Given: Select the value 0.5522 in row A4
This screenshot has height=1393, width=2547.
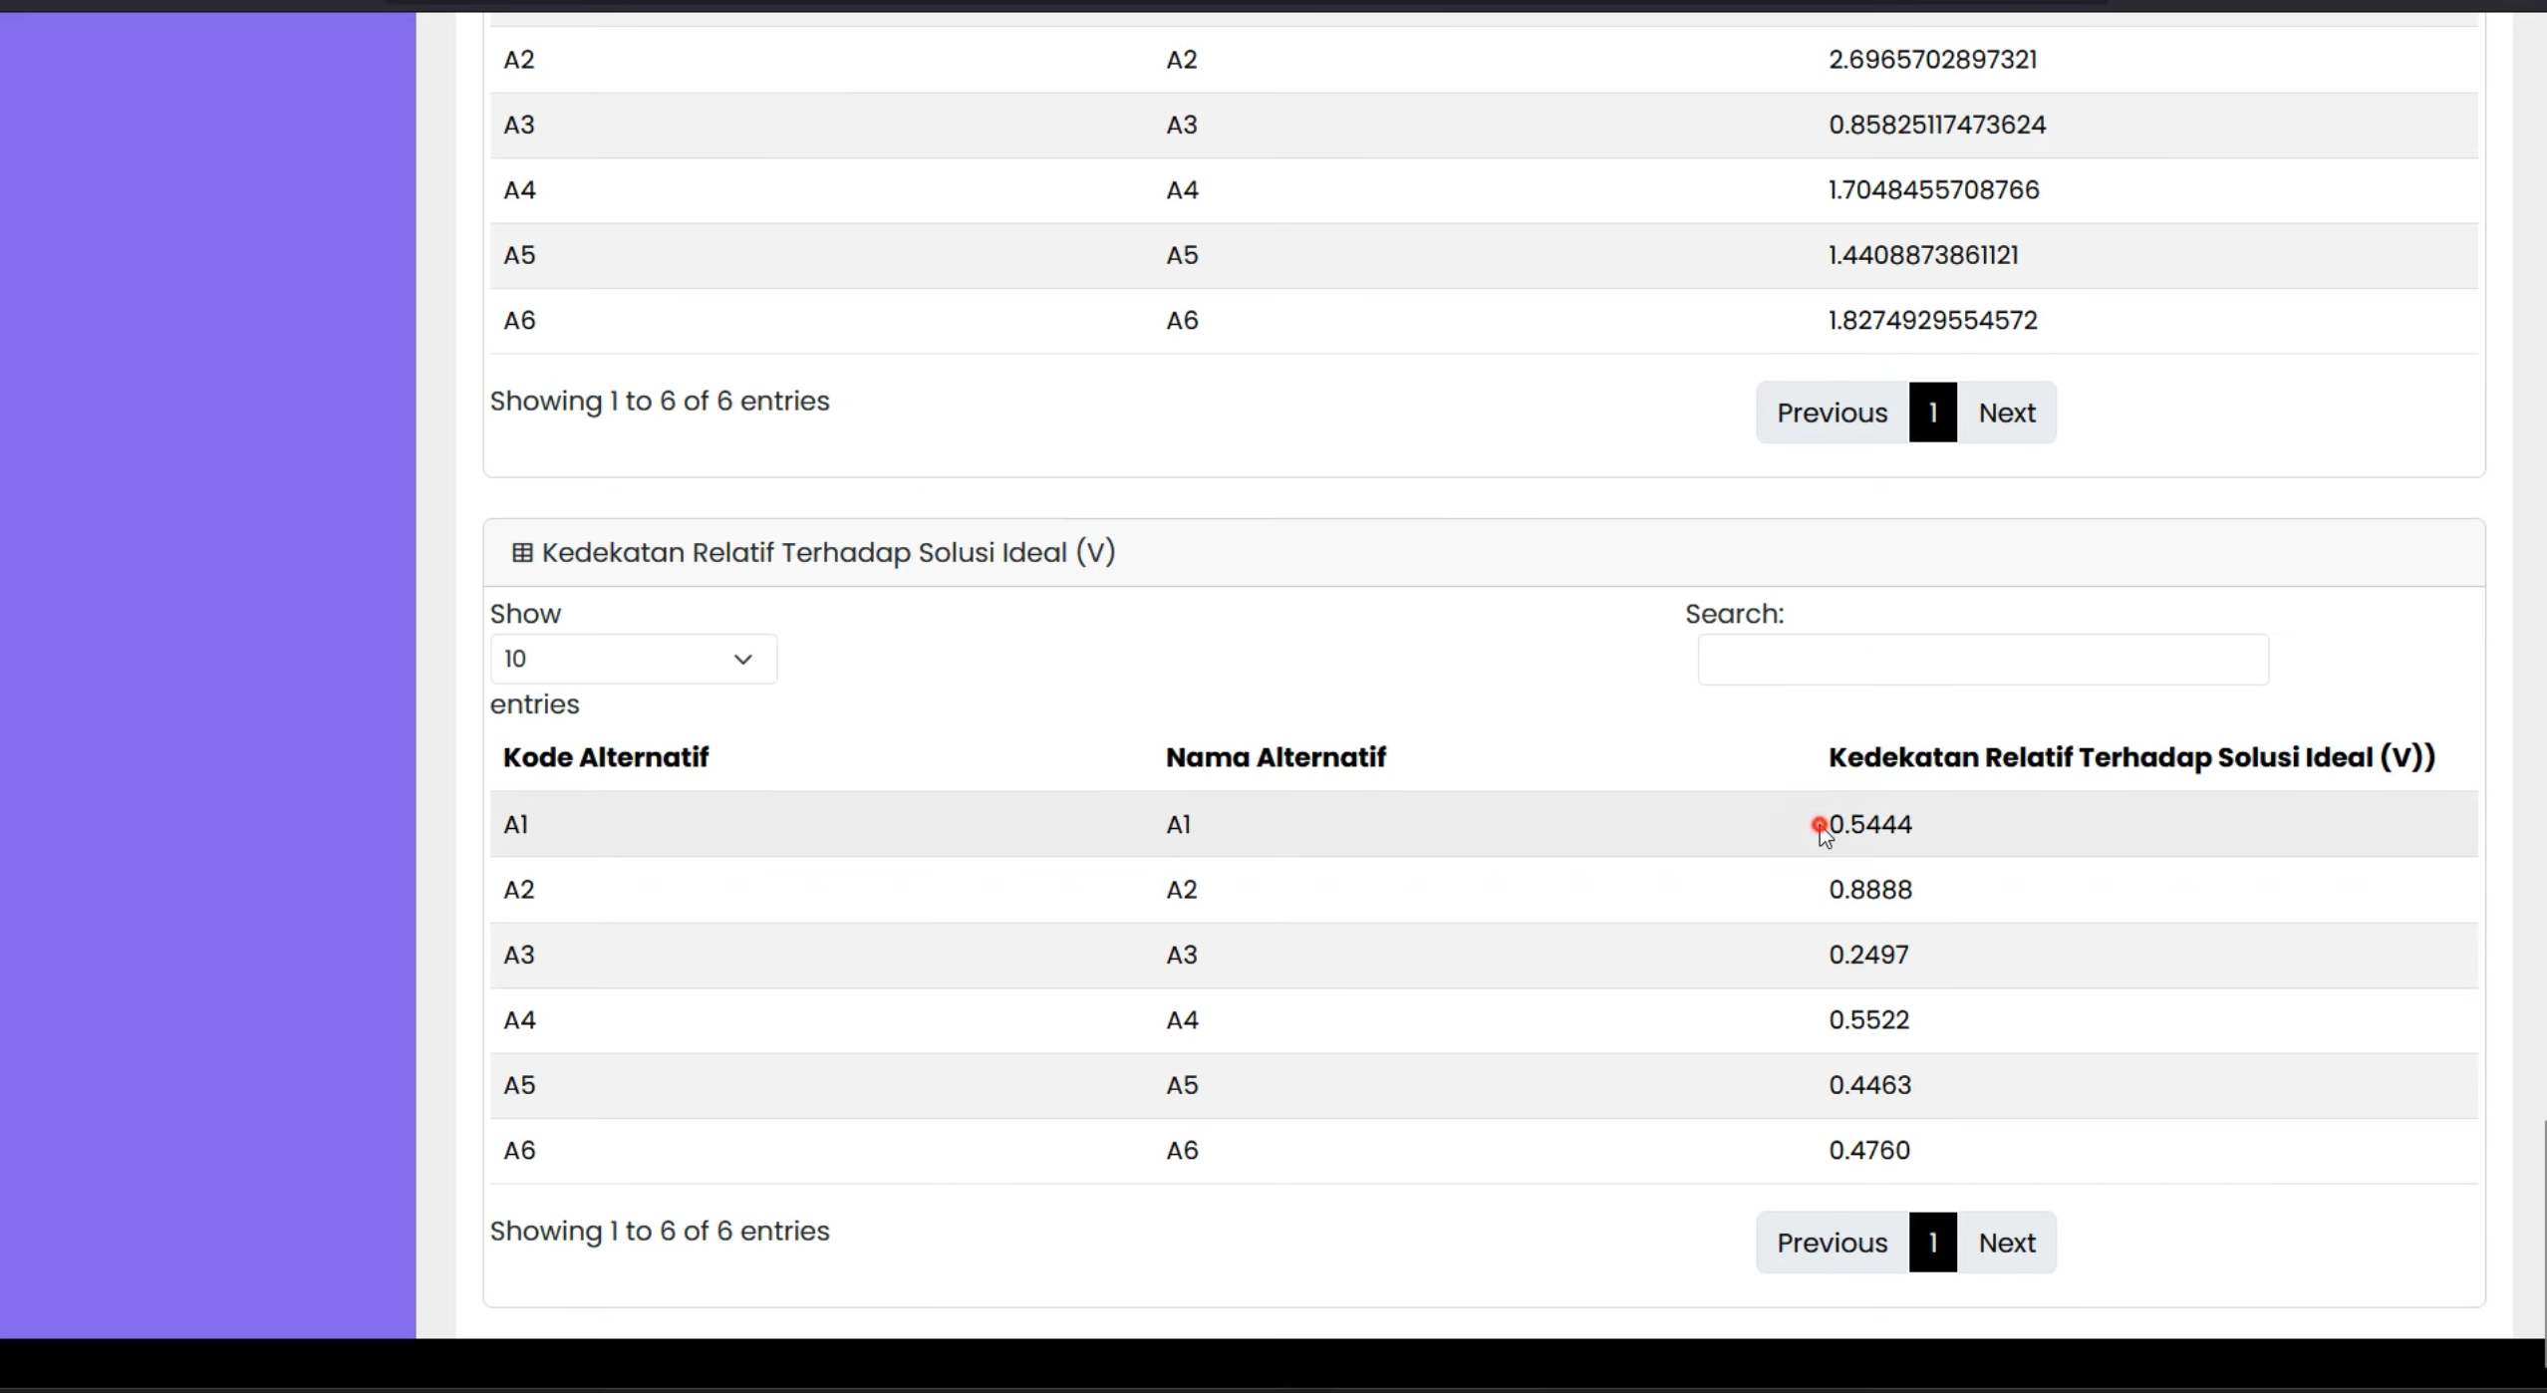Looking at the screenshot, I should pos(1868,1019).
